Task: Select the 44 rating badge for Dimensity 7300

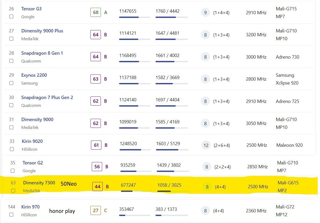Action: pos(97,187)
